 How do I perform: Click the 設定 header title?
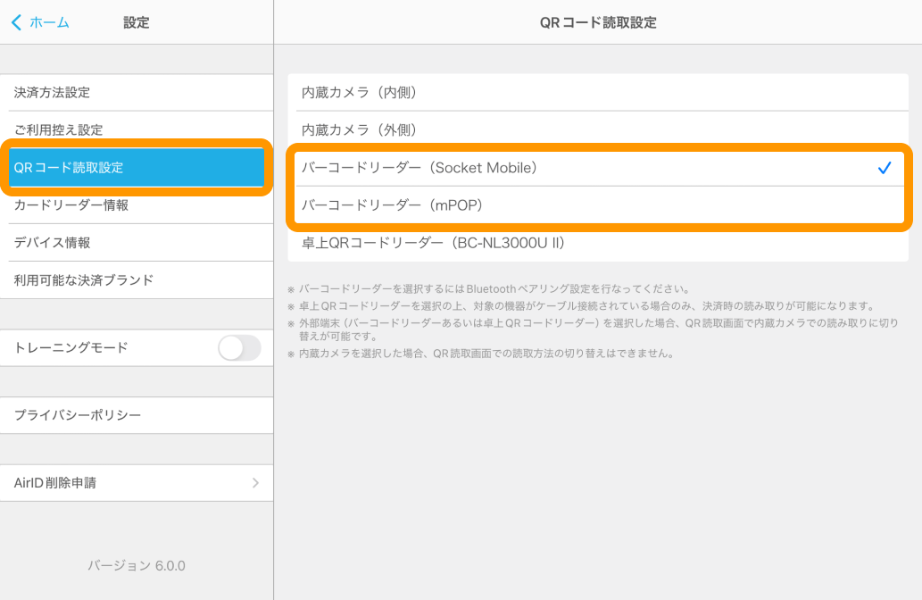tap(137, 22)
